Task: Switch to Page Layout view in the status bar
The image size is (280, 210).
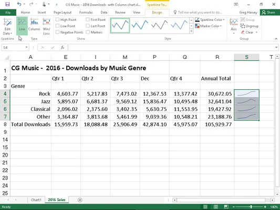Action: pos(216,207)
